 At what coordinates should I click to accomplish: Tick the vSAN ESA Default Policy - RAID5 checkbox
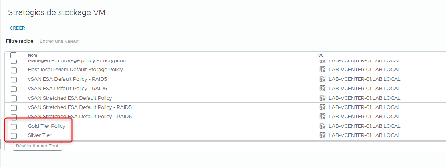point(14,80)
